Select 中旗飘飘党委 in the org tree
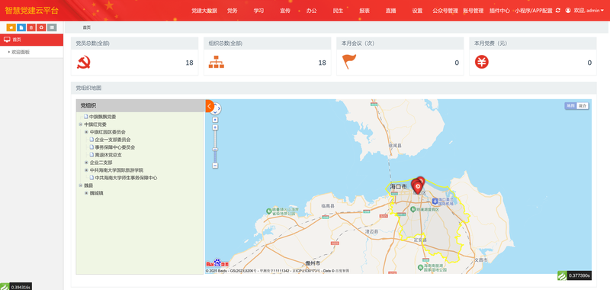 click(103, 117)
